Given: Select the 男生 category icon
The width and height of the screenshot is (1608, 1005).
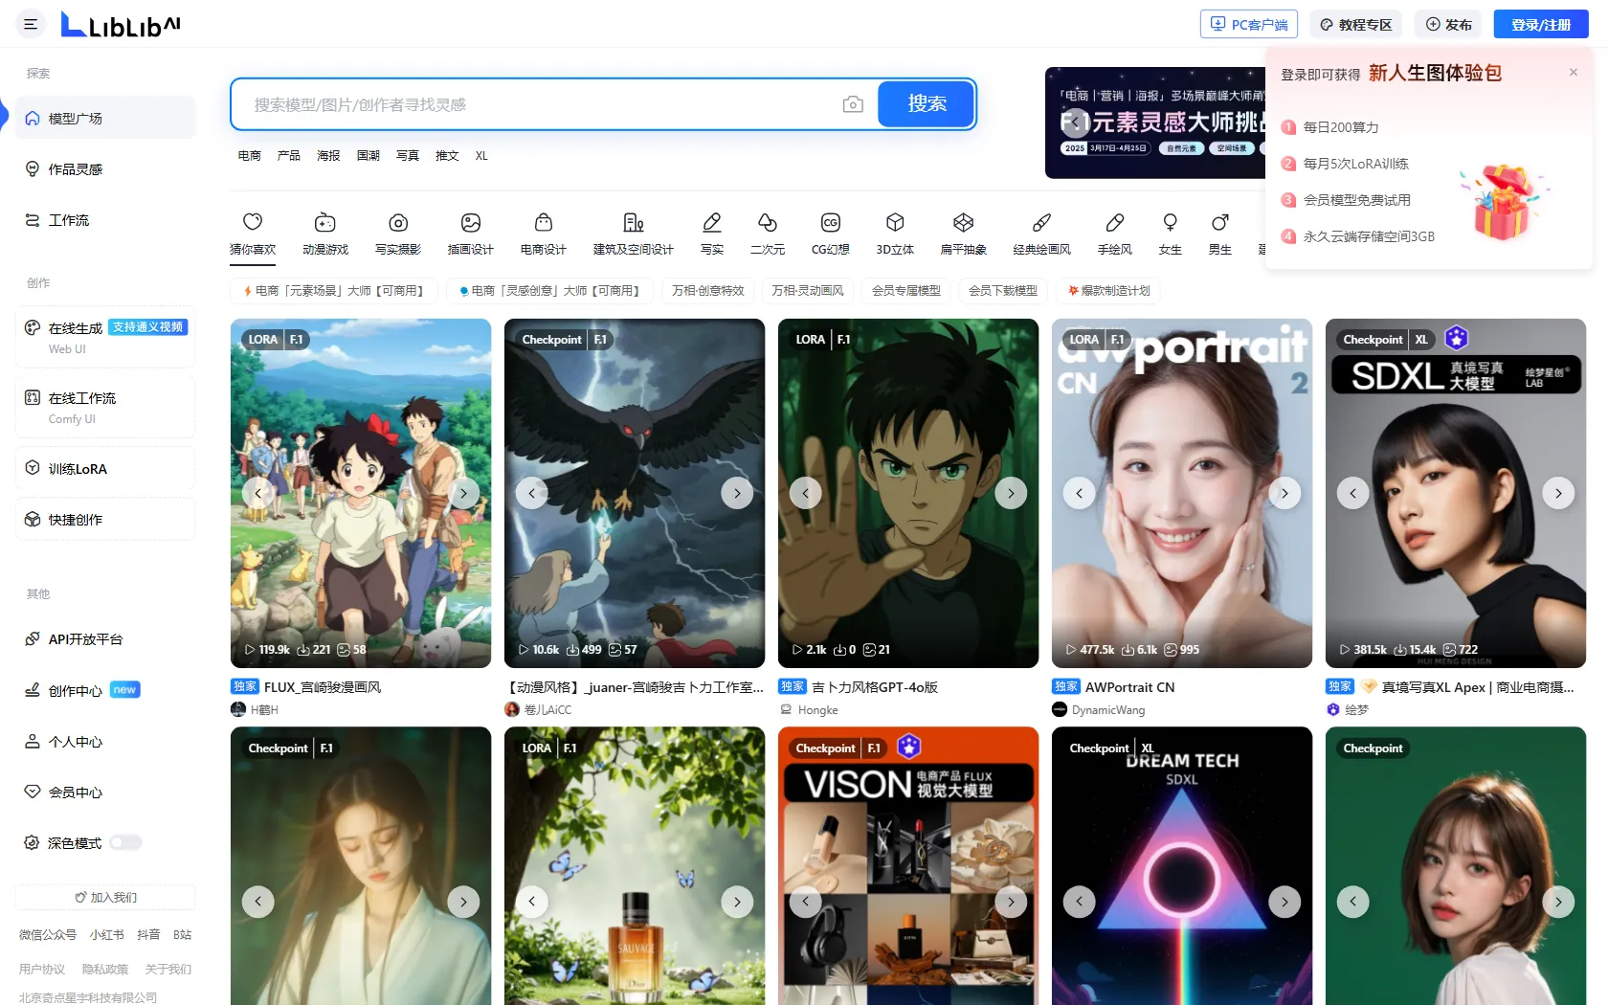Looking at the screenshot, I should pos(1220,234).
